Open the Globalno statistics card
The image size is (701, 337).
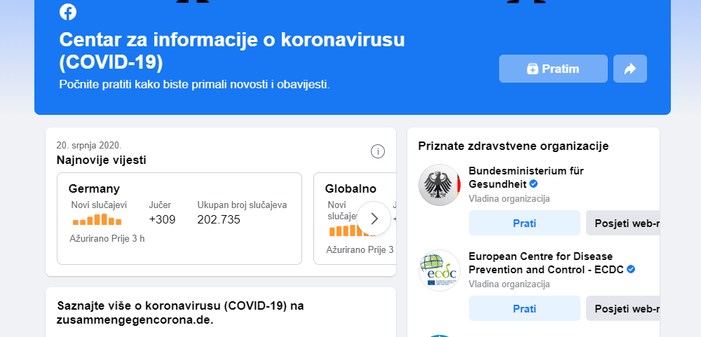pyautogui.click(x=355, y=219)
